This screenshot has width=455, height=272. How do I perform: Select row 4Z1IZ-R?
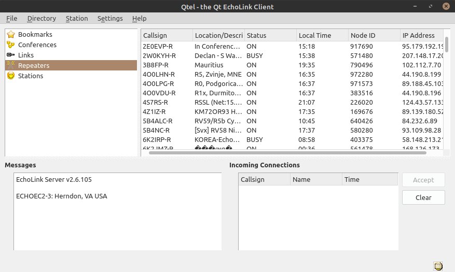[292, 111]
